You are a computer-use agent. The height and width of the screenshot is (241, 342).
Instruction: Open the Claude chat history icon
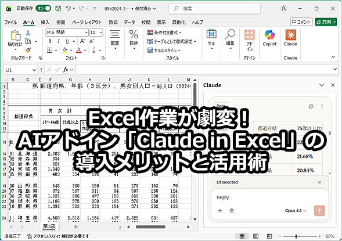tap(311, 106)
